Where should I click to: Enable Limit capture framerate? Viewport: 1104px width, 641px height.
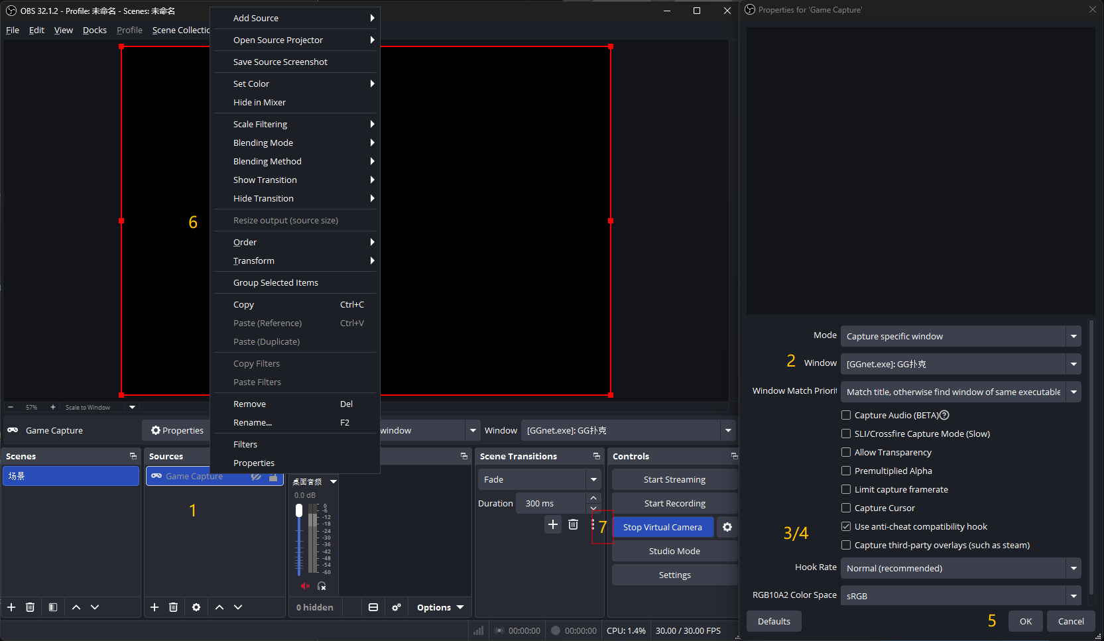click(x=846, y=489)
